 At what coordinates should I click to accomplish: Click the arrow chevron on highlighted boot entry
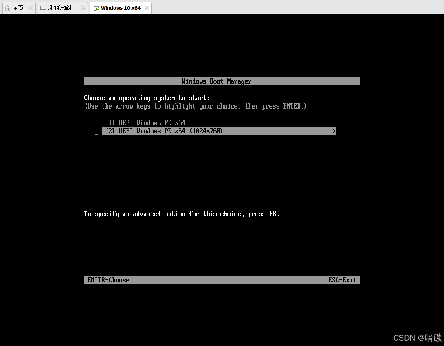(x=333, y=131)
